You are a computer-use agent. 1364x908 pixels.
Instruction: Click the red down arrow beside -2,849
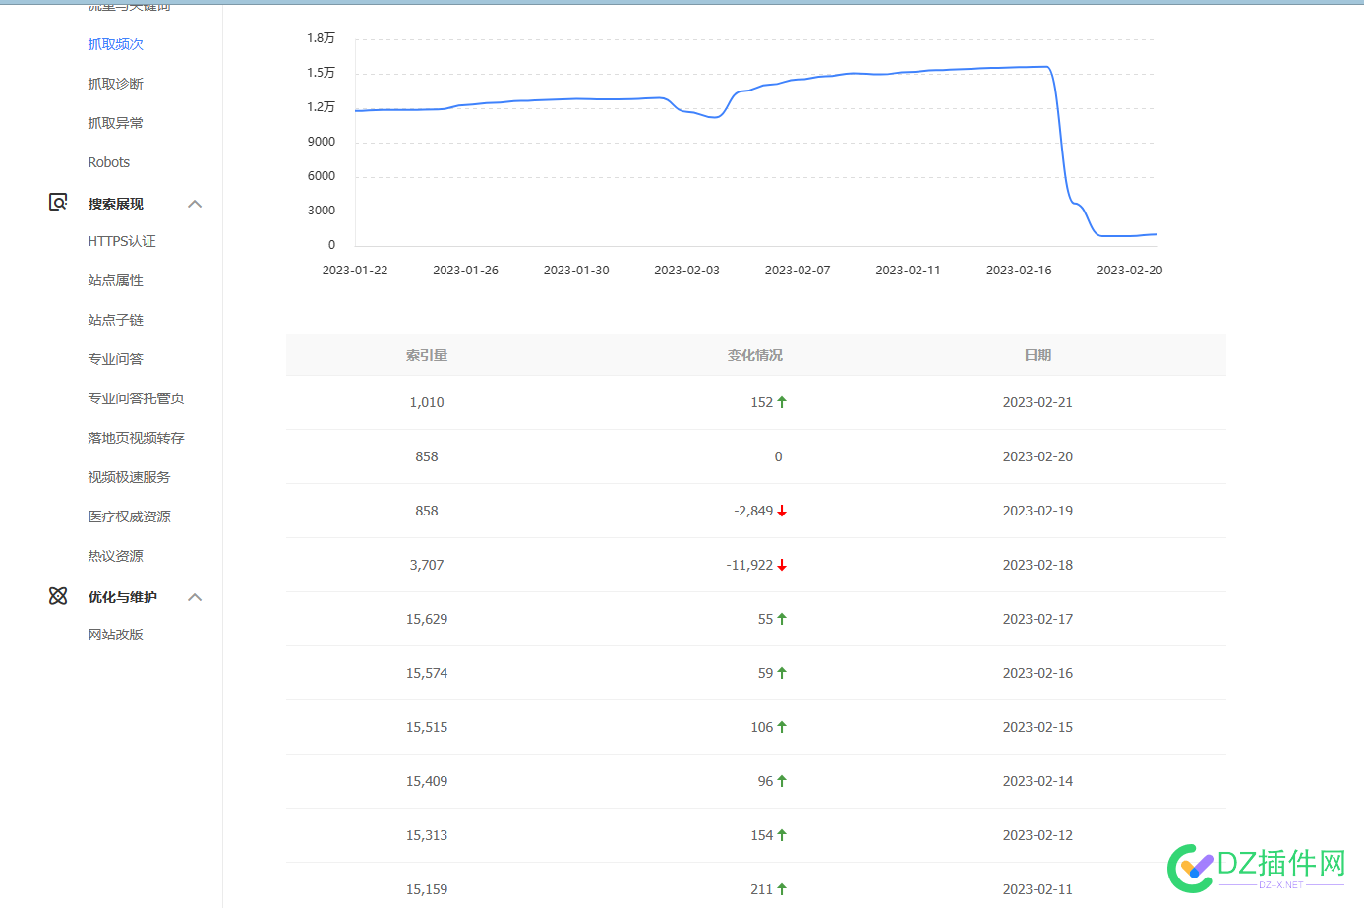pos(782,511)
